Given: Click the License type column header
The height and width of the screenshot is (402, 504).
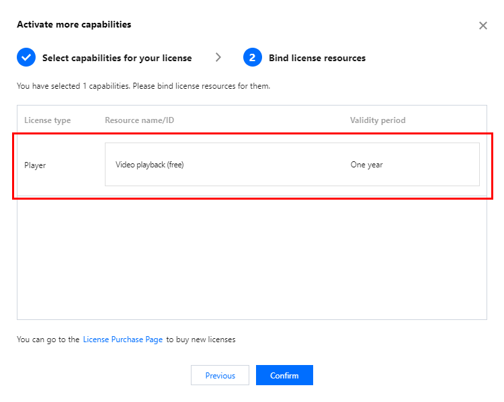Looking at the screenshot, I should click(48, 120).
